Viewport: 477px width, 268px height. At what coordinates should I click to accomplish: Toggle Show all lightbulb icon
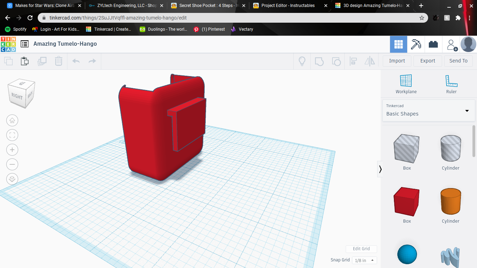(302, 61)
